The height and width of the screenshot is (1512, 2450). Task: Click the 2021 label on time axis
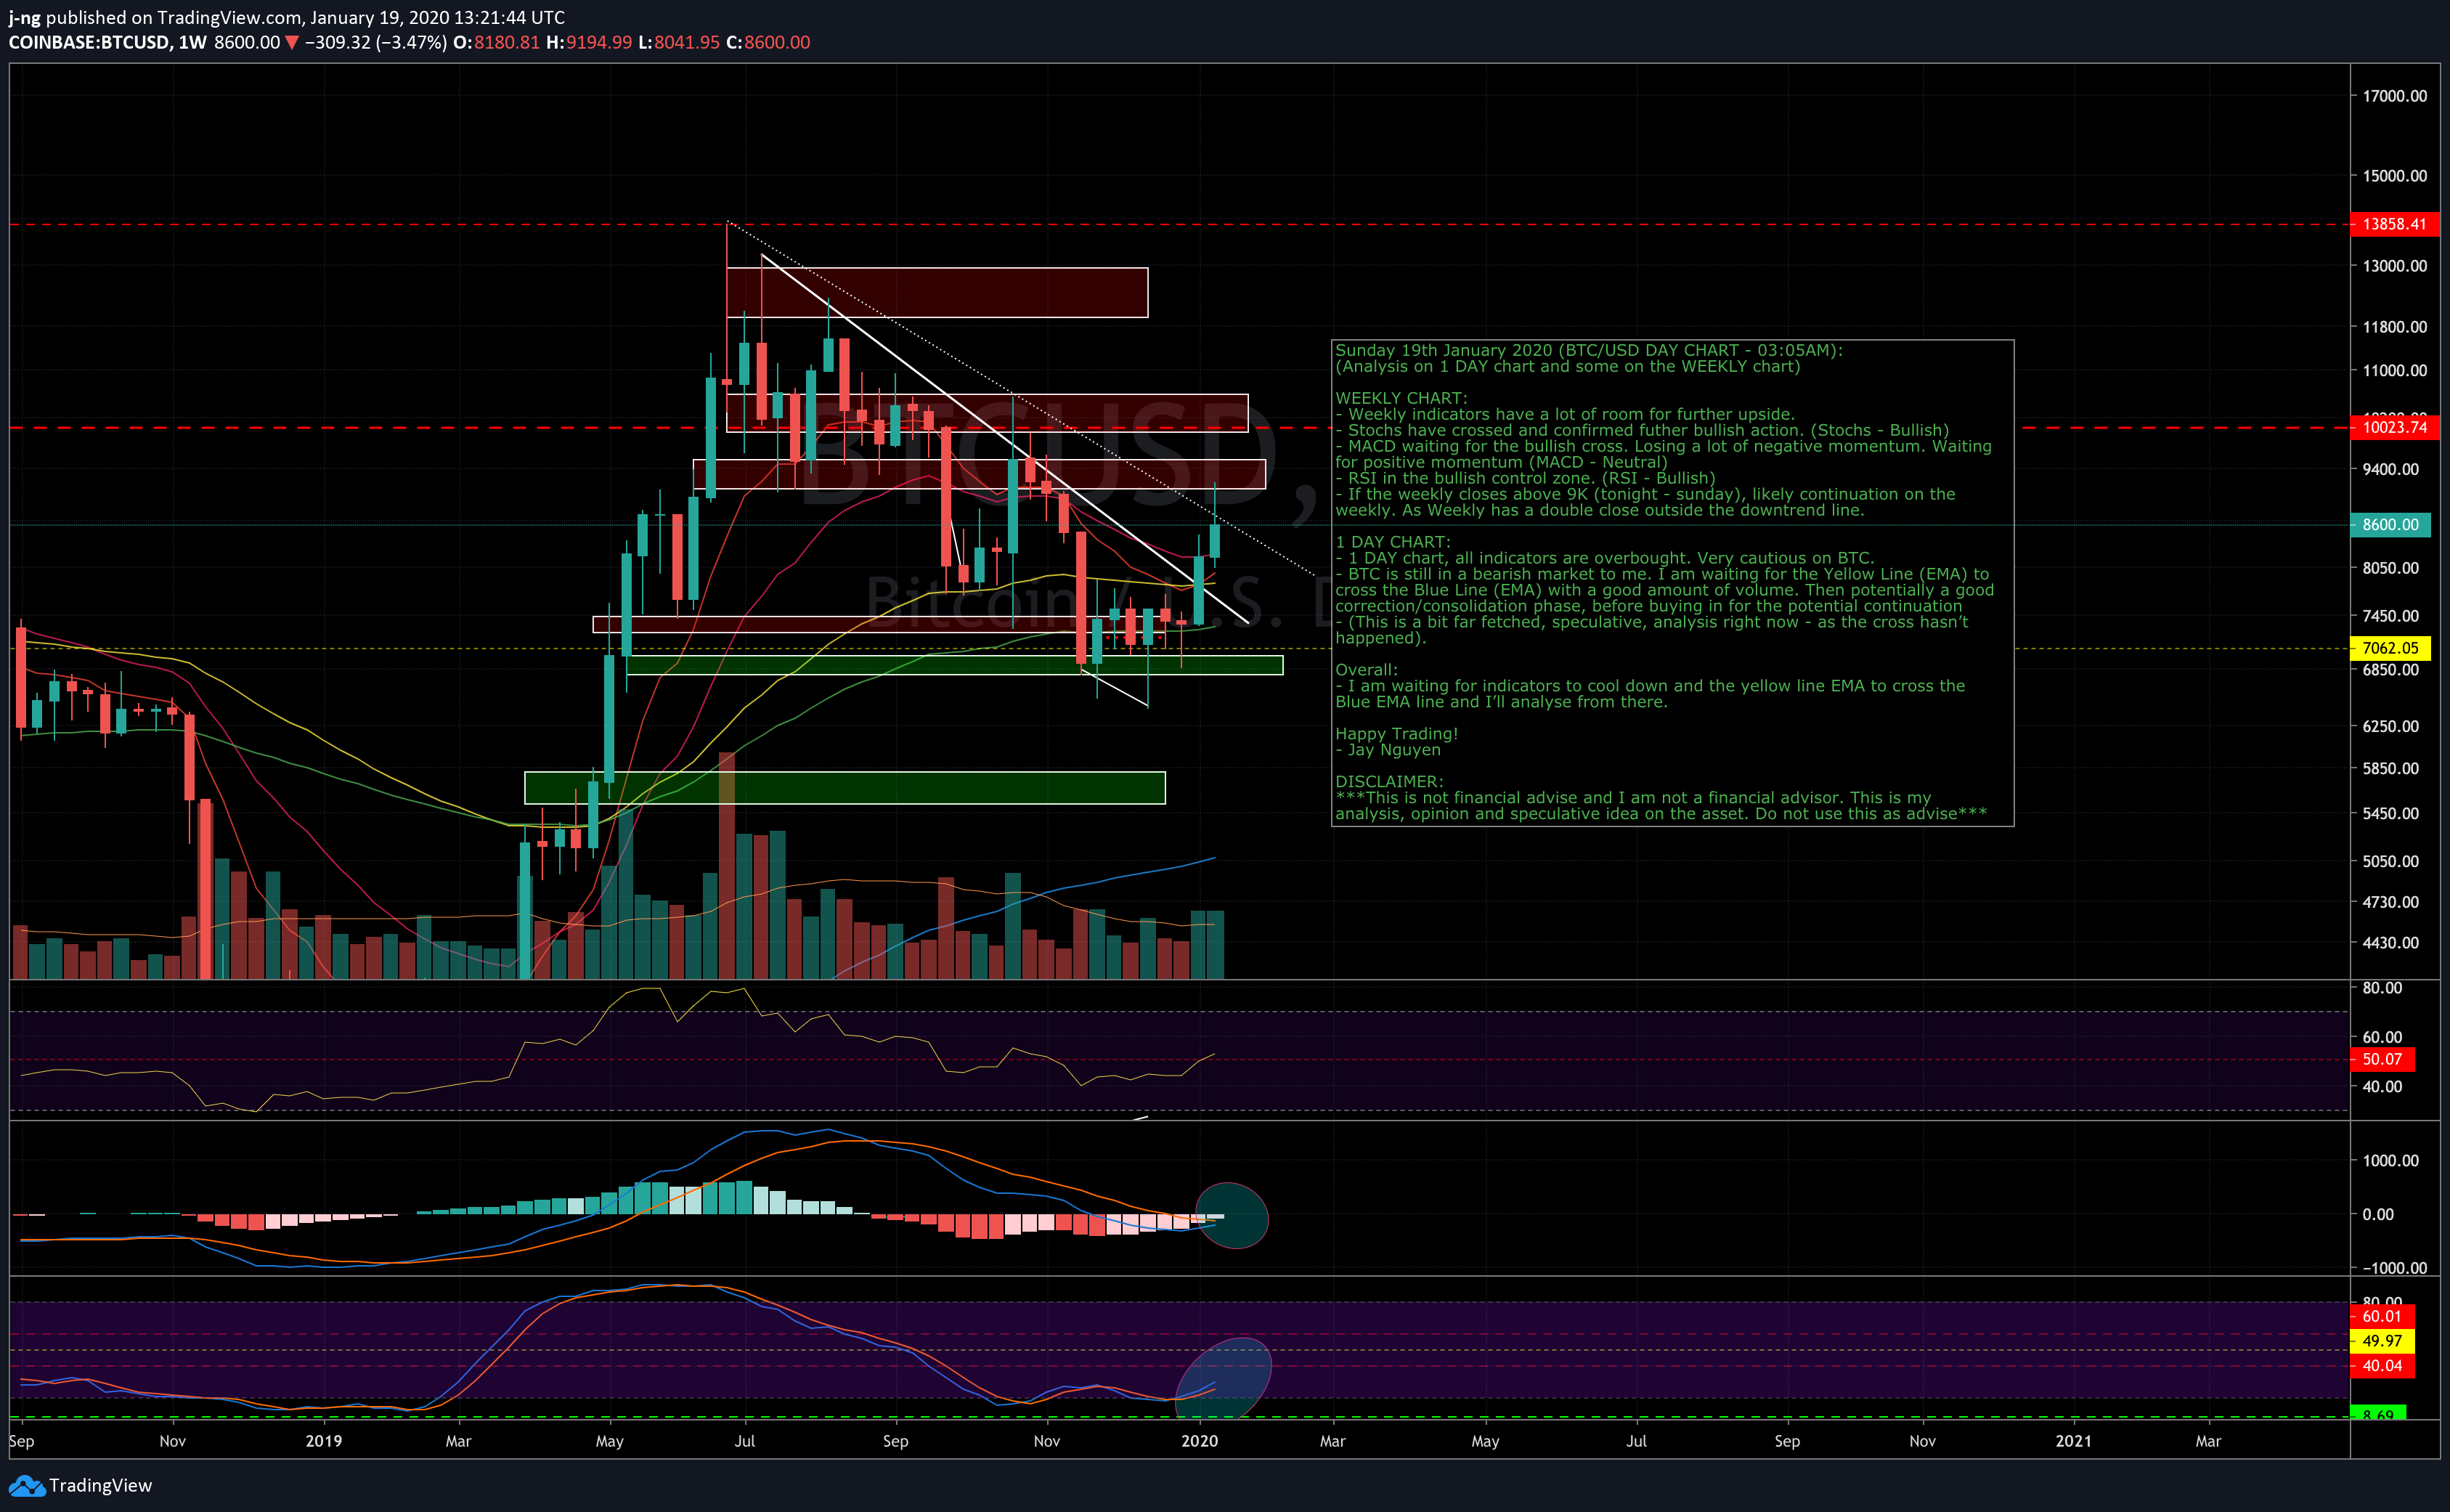(2073, 1441)
